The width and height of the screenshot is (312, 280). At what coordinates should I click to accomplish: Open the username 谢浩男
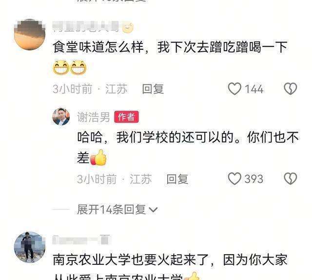pyautogui.click(x=93, y=117)
